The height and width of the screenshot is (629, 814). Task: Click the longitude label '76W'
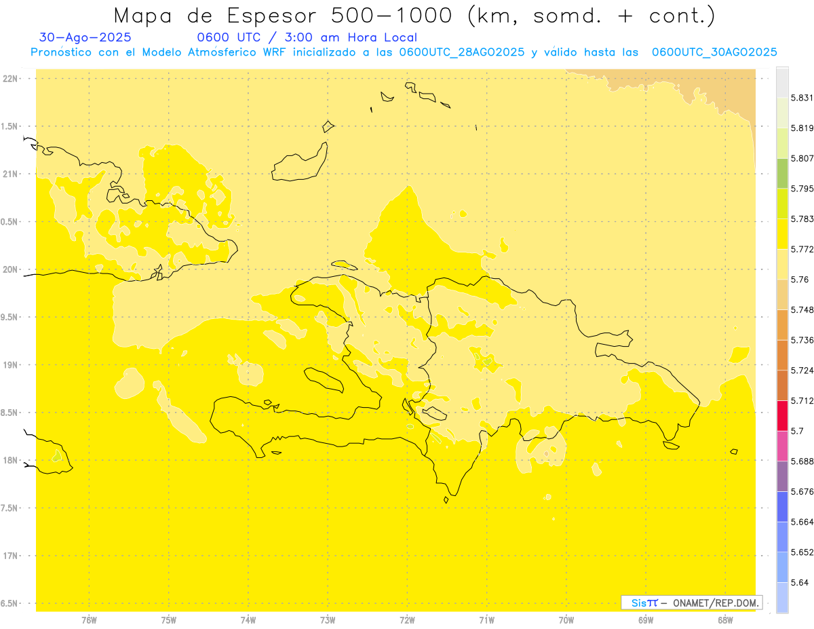89,620
